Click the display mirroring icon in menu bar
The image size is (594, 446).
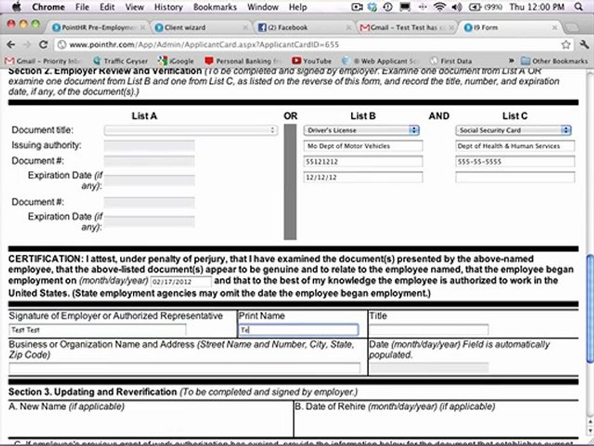tap(405, 7)
